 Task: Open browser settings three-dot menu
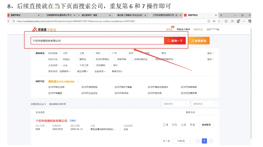point(244,21)
